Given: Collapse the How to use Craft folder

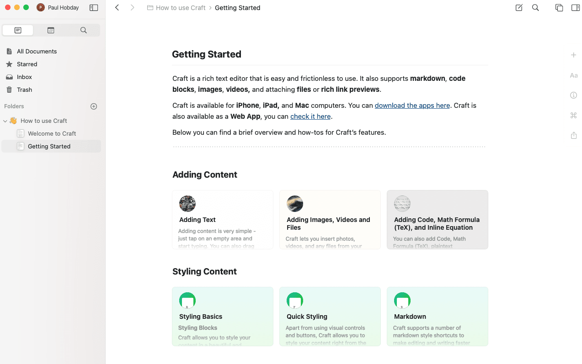Looking at the screenshot, I should [5, 121].
